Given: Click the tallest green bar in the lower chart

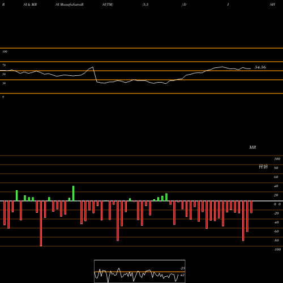Looking at the screenshot, I should click(x=74, y=194).
